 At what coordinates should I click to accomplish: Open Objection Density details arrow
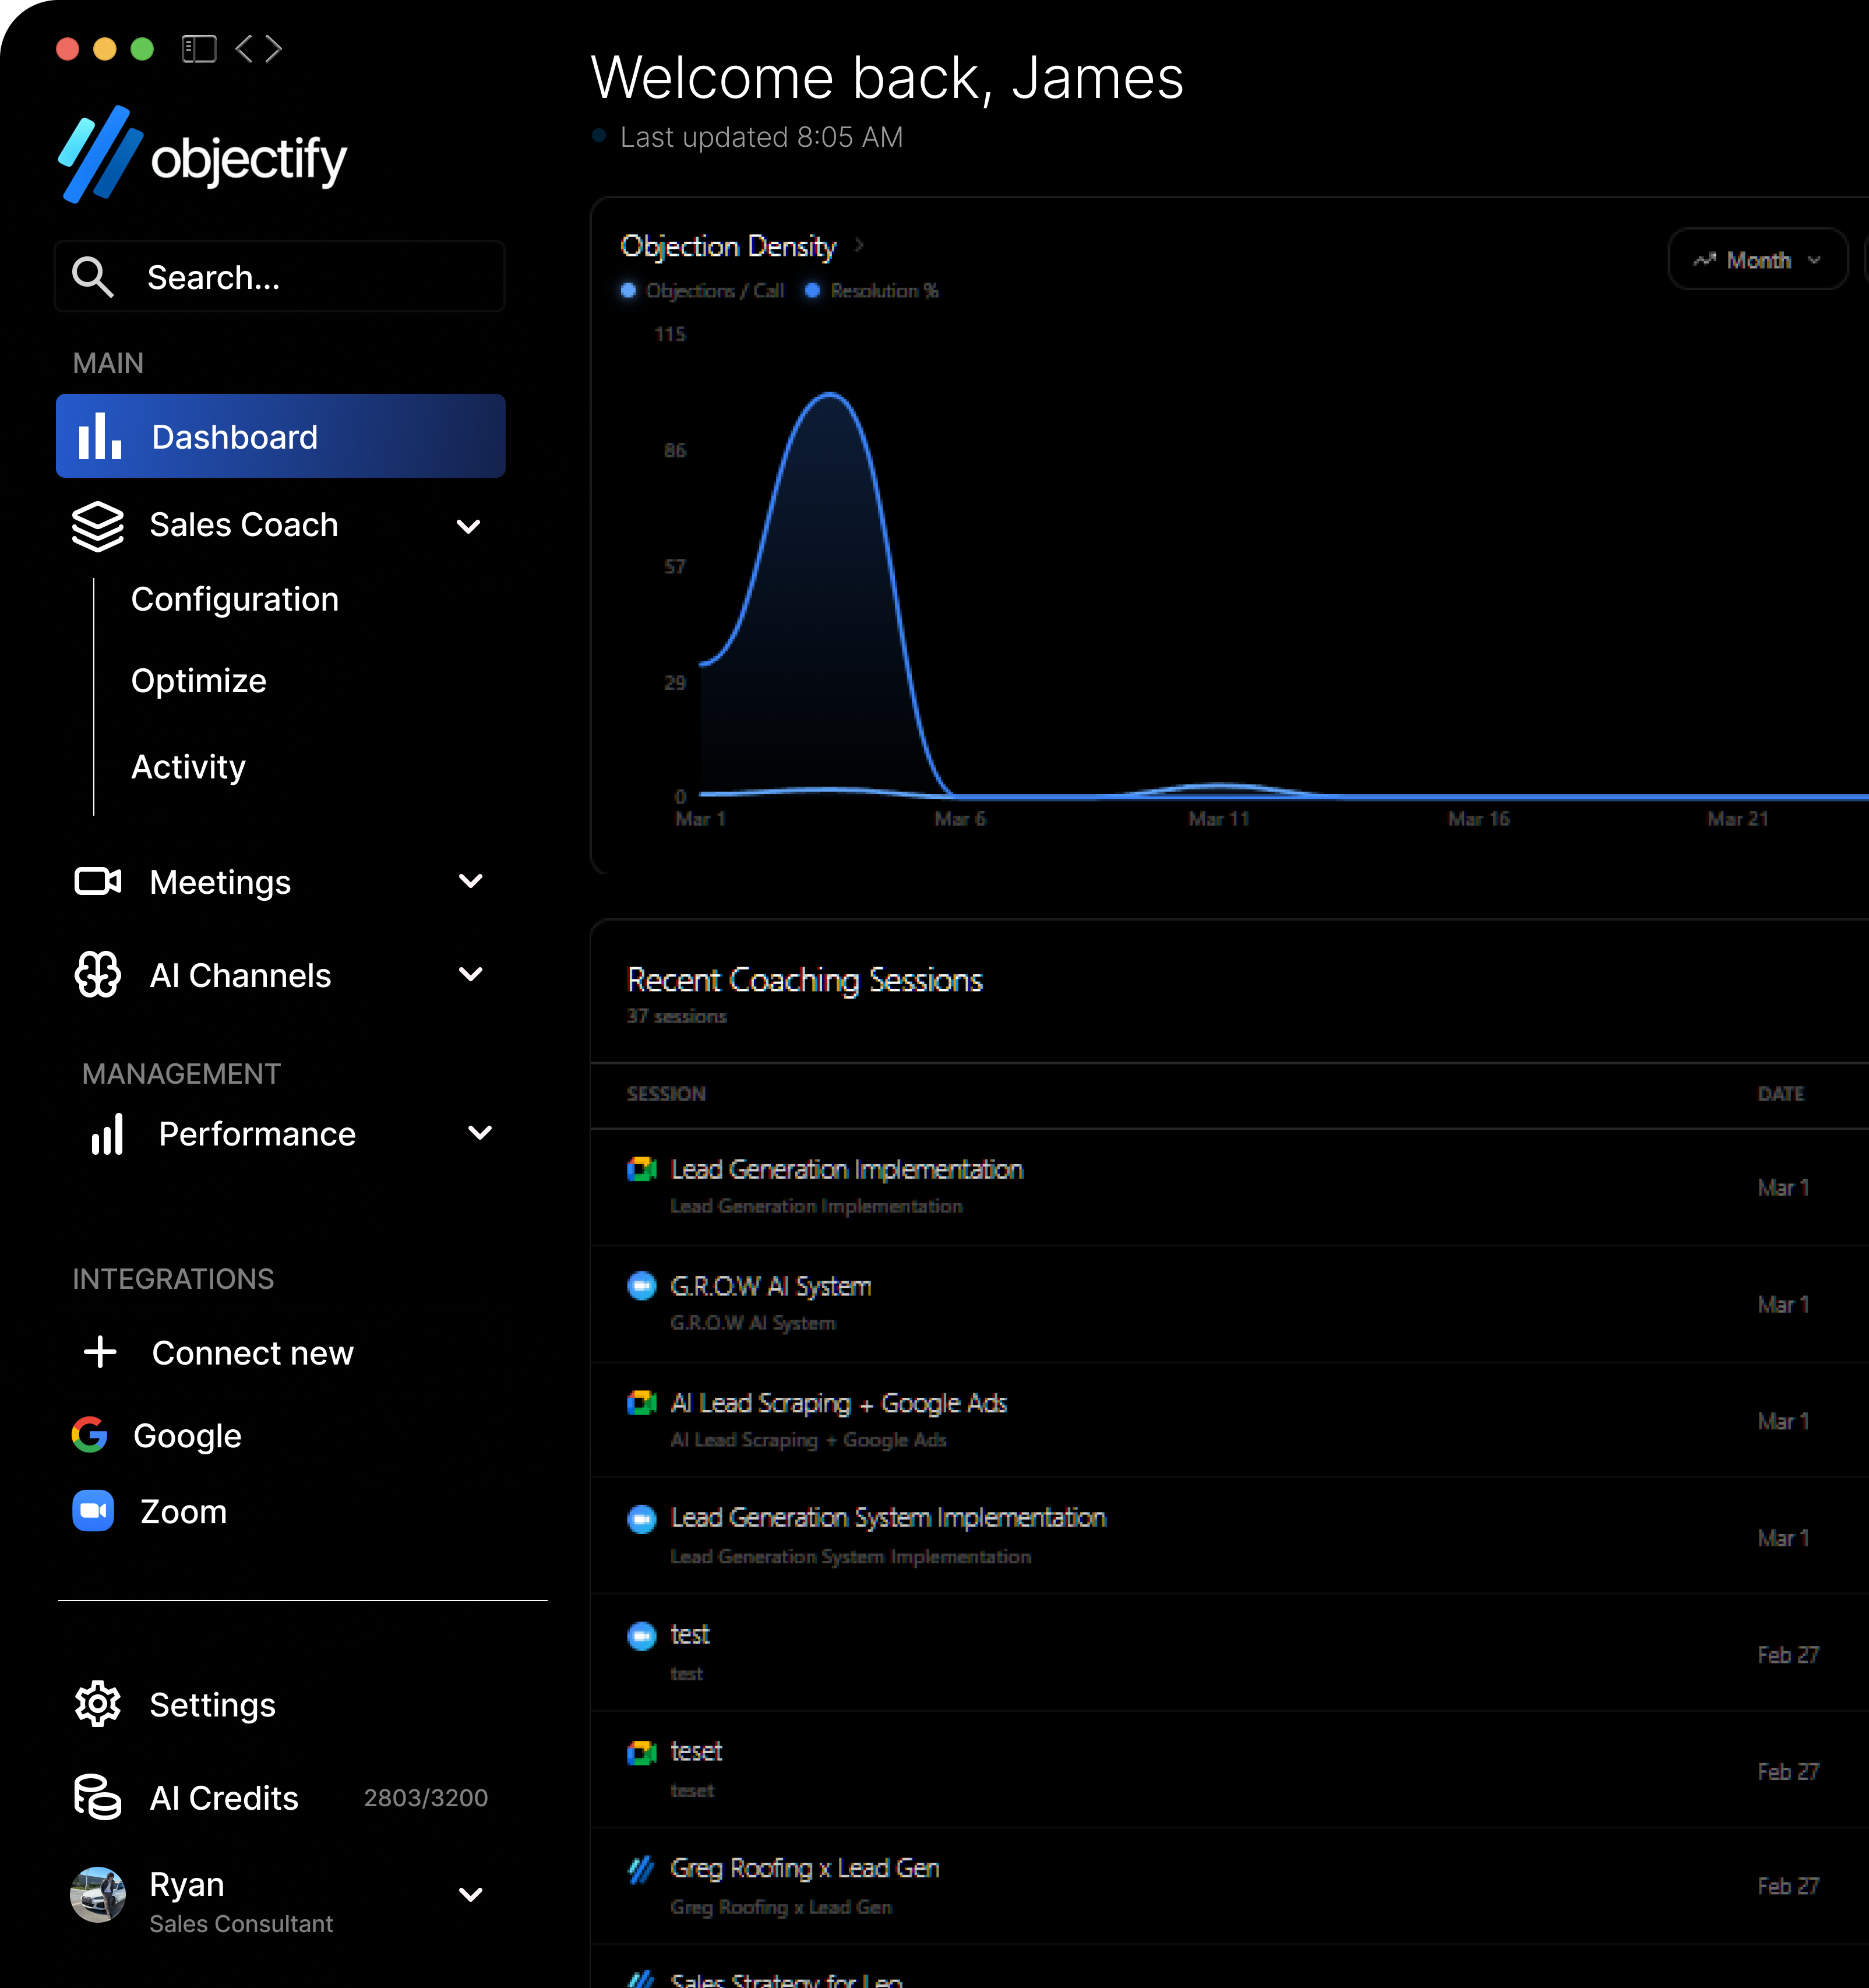pos(859,245)
